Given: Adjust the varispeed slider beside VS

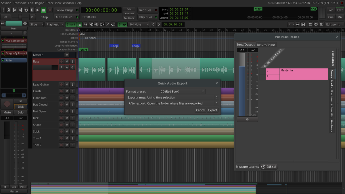Looking at the screenshot, I should (20, 17).
